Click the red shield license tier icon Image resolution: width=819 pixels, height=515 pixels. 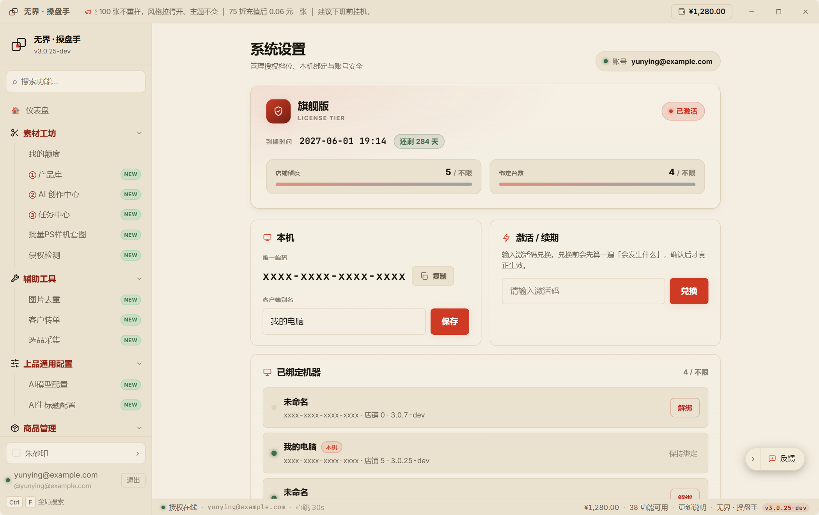(278, 111)
